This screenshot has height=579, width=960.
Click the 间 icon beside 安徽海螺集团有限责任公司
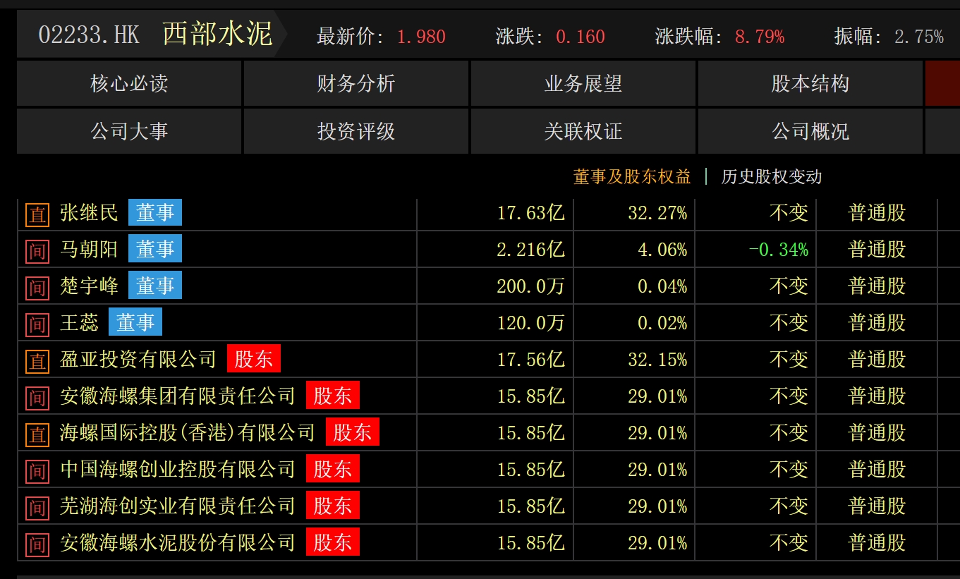(37, 398)
